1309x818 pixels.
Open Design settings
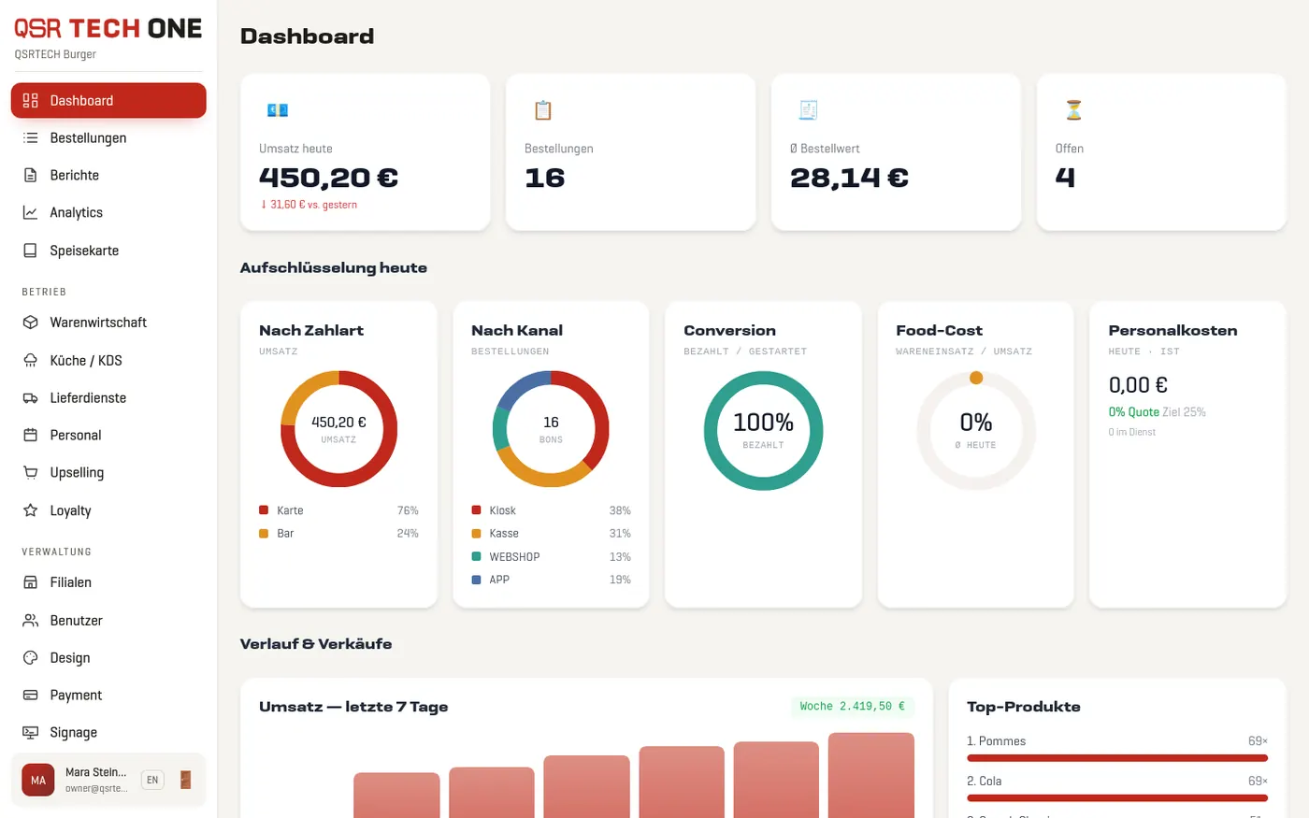coord(108,658)
